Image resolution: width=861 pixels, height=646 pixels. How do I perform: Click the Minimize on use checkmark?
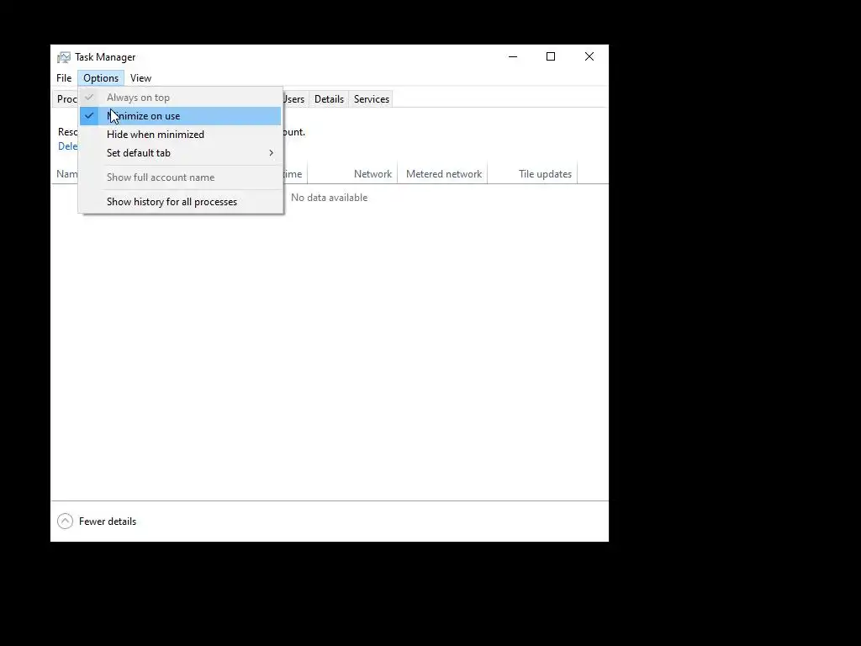pos(89,116)
